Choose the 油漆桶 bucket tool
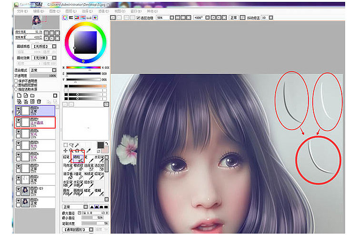357x235 pixels. pyautogui.click(x=68, y=176)
